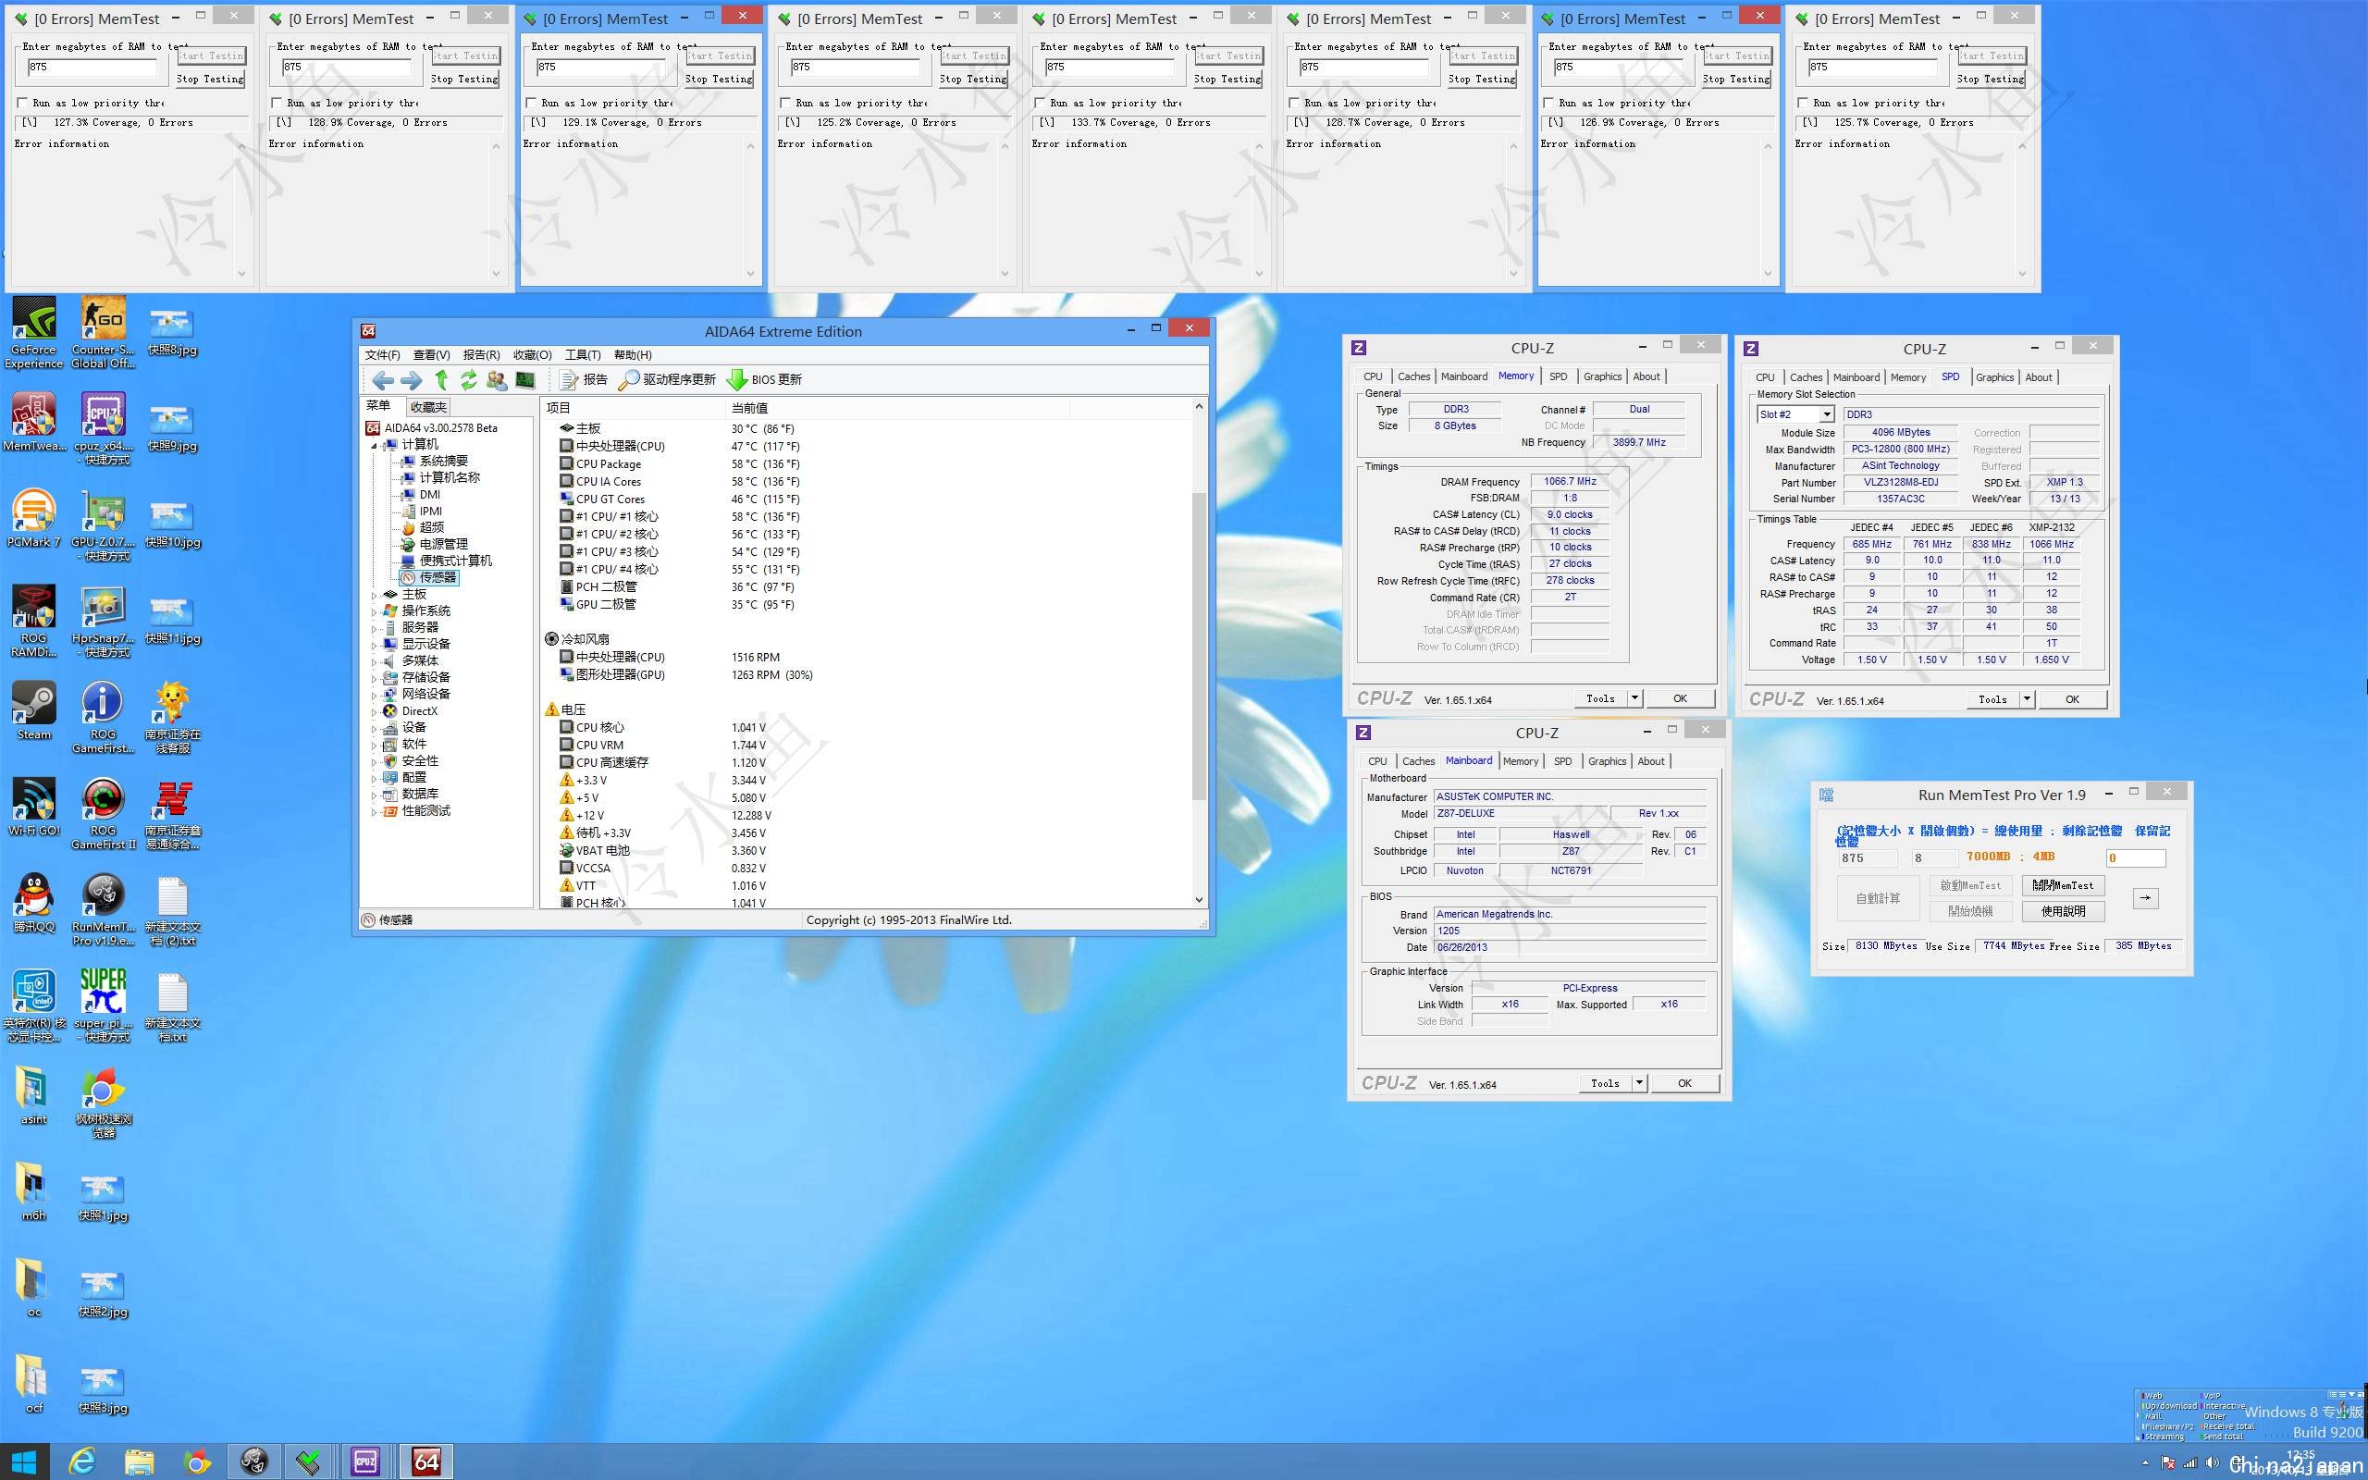Select Wi-Fi GO! desktop icon
Image resolution: width=2368 pixels, height=1480 pixels.
pos(33,807)
